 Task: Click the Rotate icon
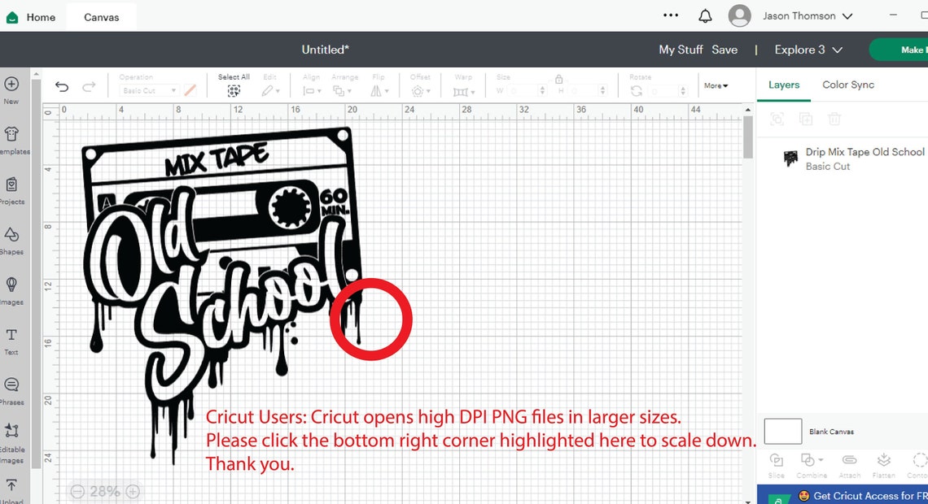[637, 91]
